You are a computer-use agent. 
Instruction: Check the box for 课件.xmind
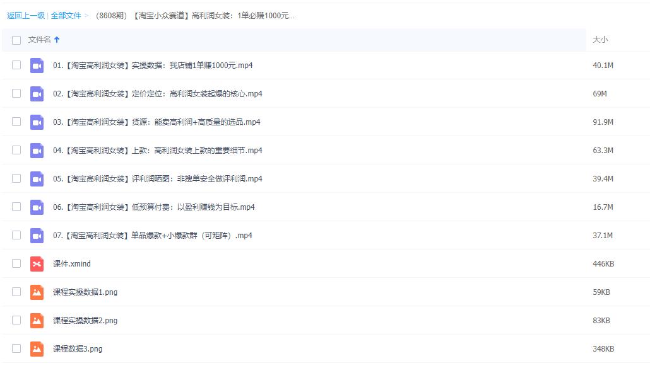coord(16,263)
